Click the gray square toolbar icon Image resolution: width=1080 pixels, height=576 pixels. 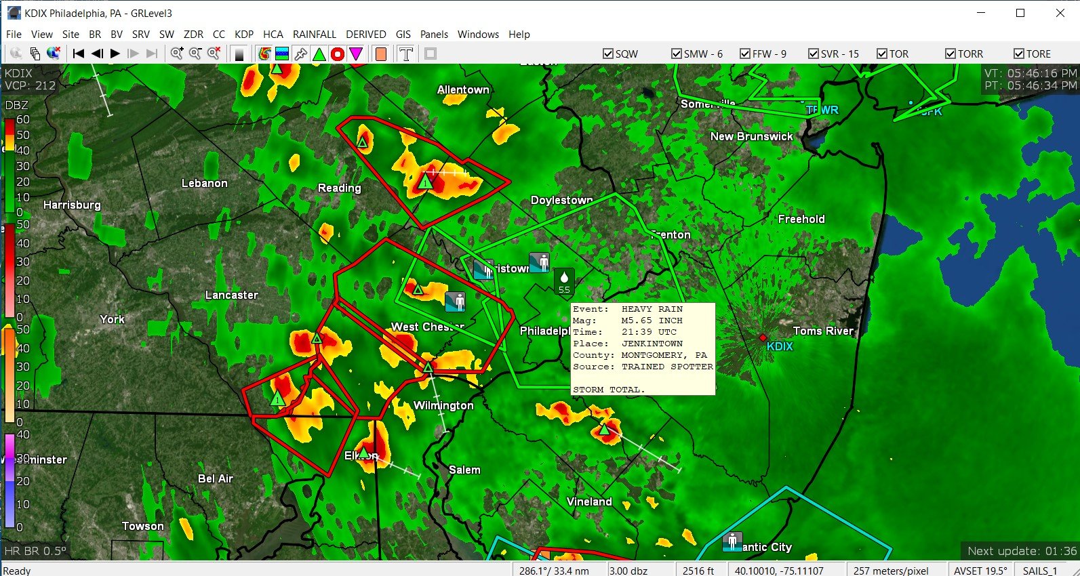(x=431, y=54)
